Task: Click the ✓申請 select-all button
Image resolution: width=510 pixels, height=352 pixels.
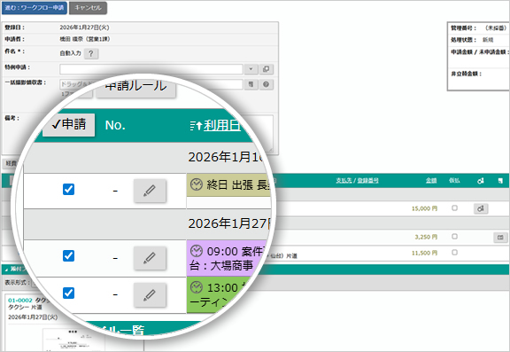Action: (x=69, y=124)
